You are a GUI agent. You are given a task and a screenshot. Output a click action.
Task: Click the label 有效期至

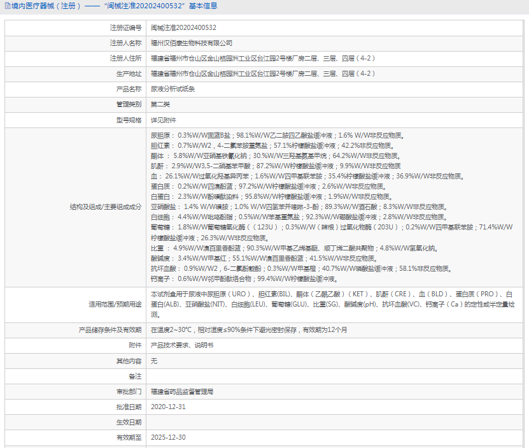pyautogui.click(x=129, y=438)
